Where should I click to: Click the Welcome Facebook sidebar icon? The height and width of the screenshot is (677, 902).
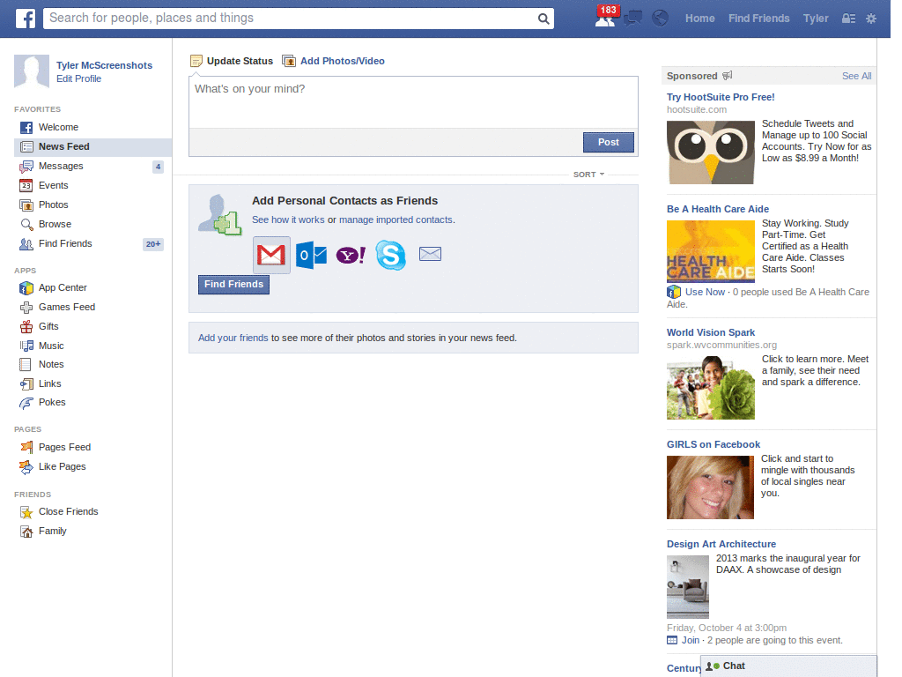pos(26,128)
